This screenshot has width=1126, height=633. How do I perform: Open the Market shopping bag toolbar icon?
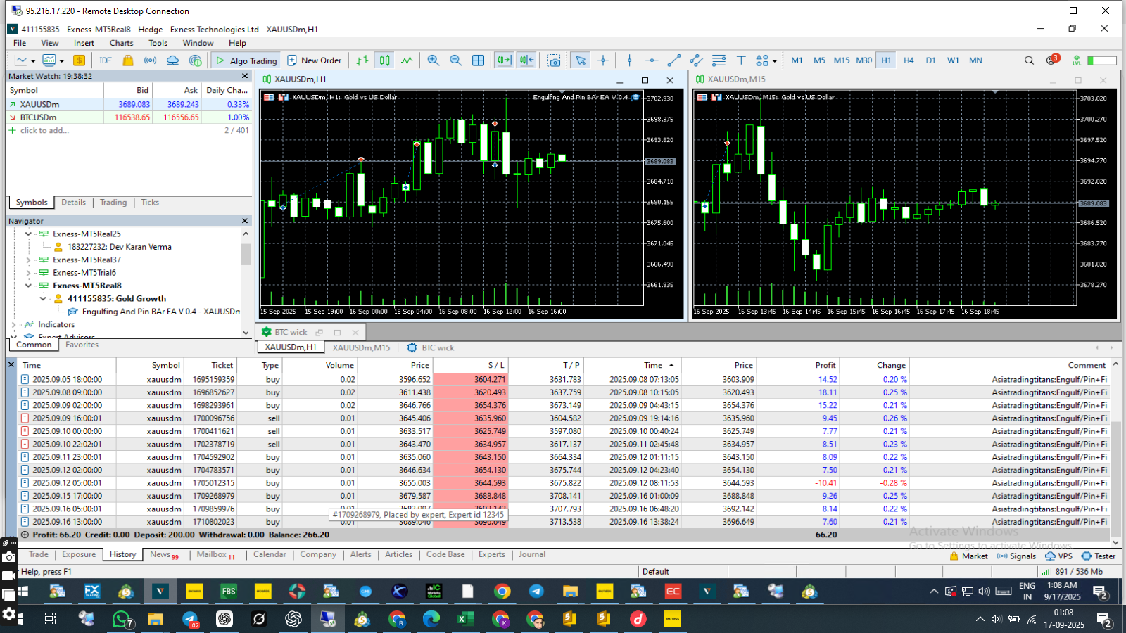pos(128,60)
